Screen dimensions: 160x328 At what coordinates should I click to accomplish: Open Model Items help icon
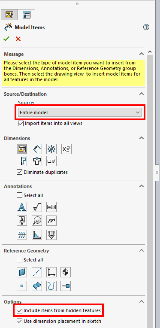click(x=146, y=27)
